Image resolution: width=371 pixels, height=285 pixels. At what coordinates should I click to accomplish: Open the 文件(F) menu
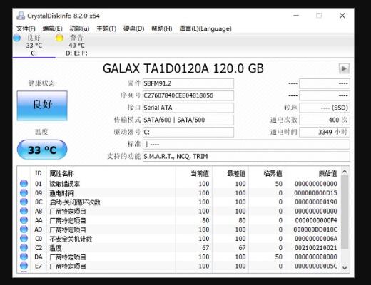pos(26,28)
